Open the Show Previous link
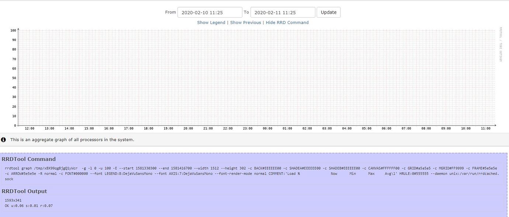The width and height of the screenshot is (509, 217). tap(246, 23)
